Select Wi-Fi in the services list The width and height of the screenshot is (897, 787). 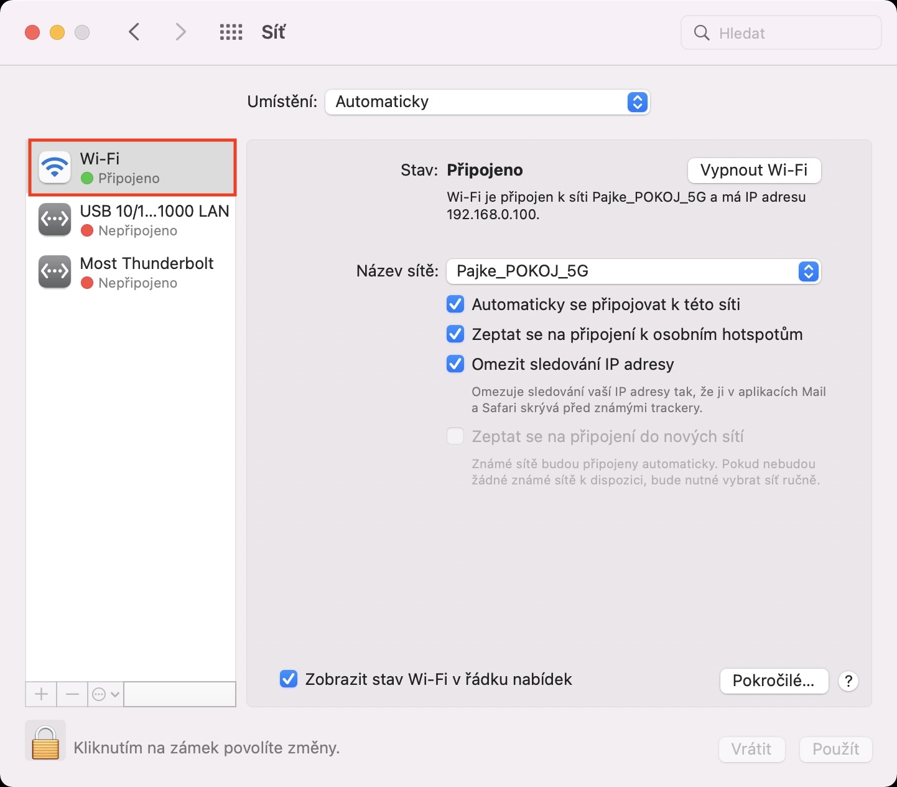(131, 167)
